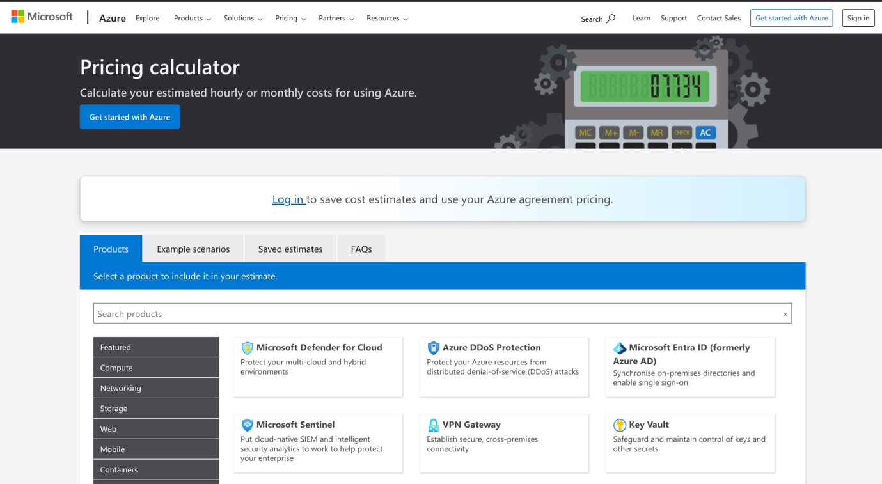Add Key Vault to estimate
Viewport: 882px width, 484px height.
(690, 443)
